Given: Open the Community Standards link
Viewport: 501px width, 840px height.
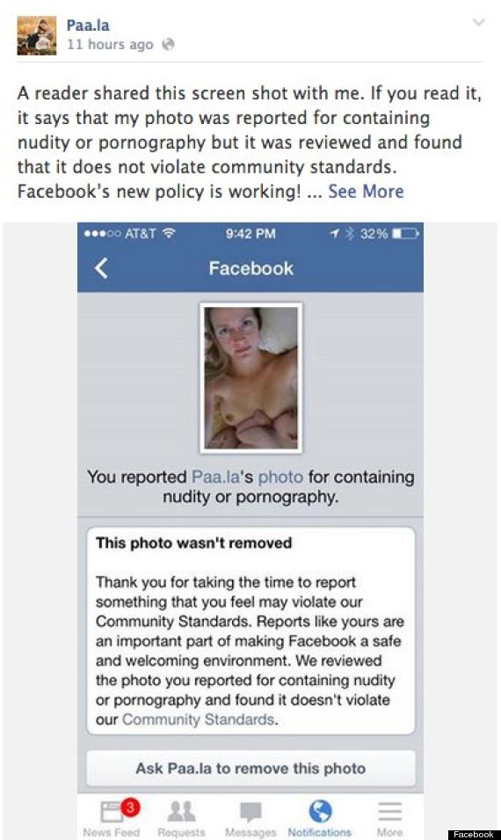Looking at the screenshot, I should (200, 719).
